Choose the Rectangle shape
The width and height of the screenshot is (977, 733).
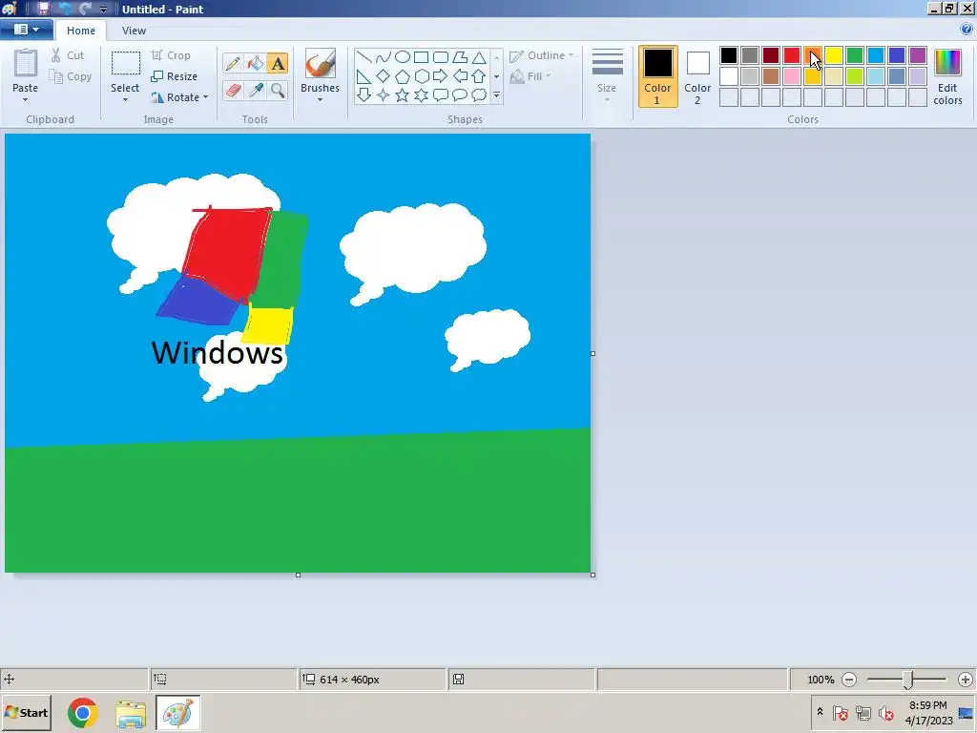click(421, 57)
